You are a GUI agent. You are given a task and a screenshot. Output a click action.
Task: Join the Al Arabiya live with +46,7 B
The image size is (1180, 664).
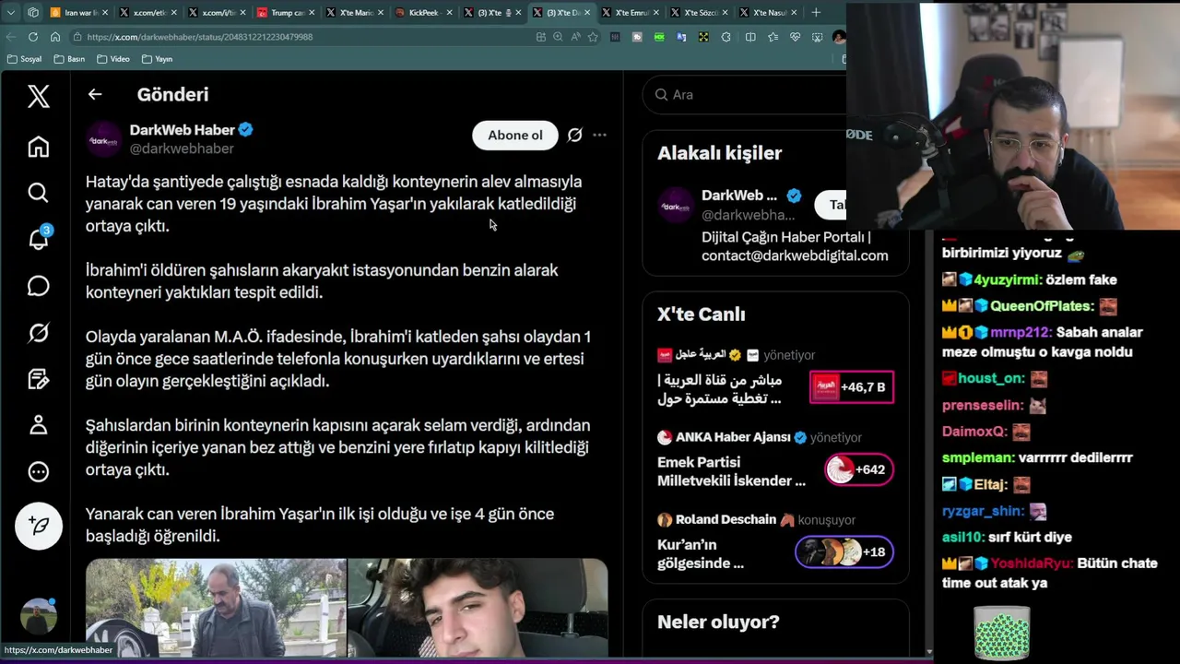point(852,387)
